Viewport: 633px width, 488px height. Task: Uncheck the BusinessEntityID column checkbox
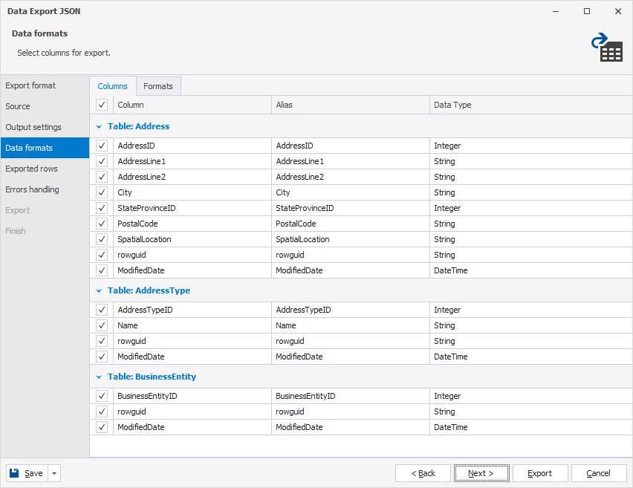(x=102, y=396)
